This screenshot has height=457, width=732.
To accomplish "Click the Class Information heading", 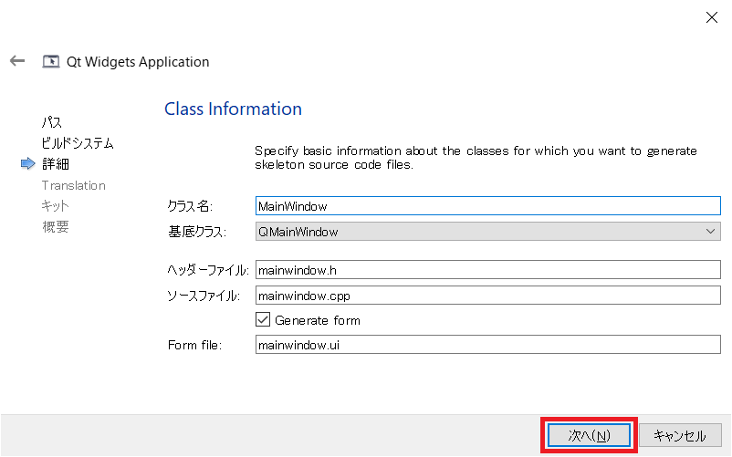I will coord(233,109).
